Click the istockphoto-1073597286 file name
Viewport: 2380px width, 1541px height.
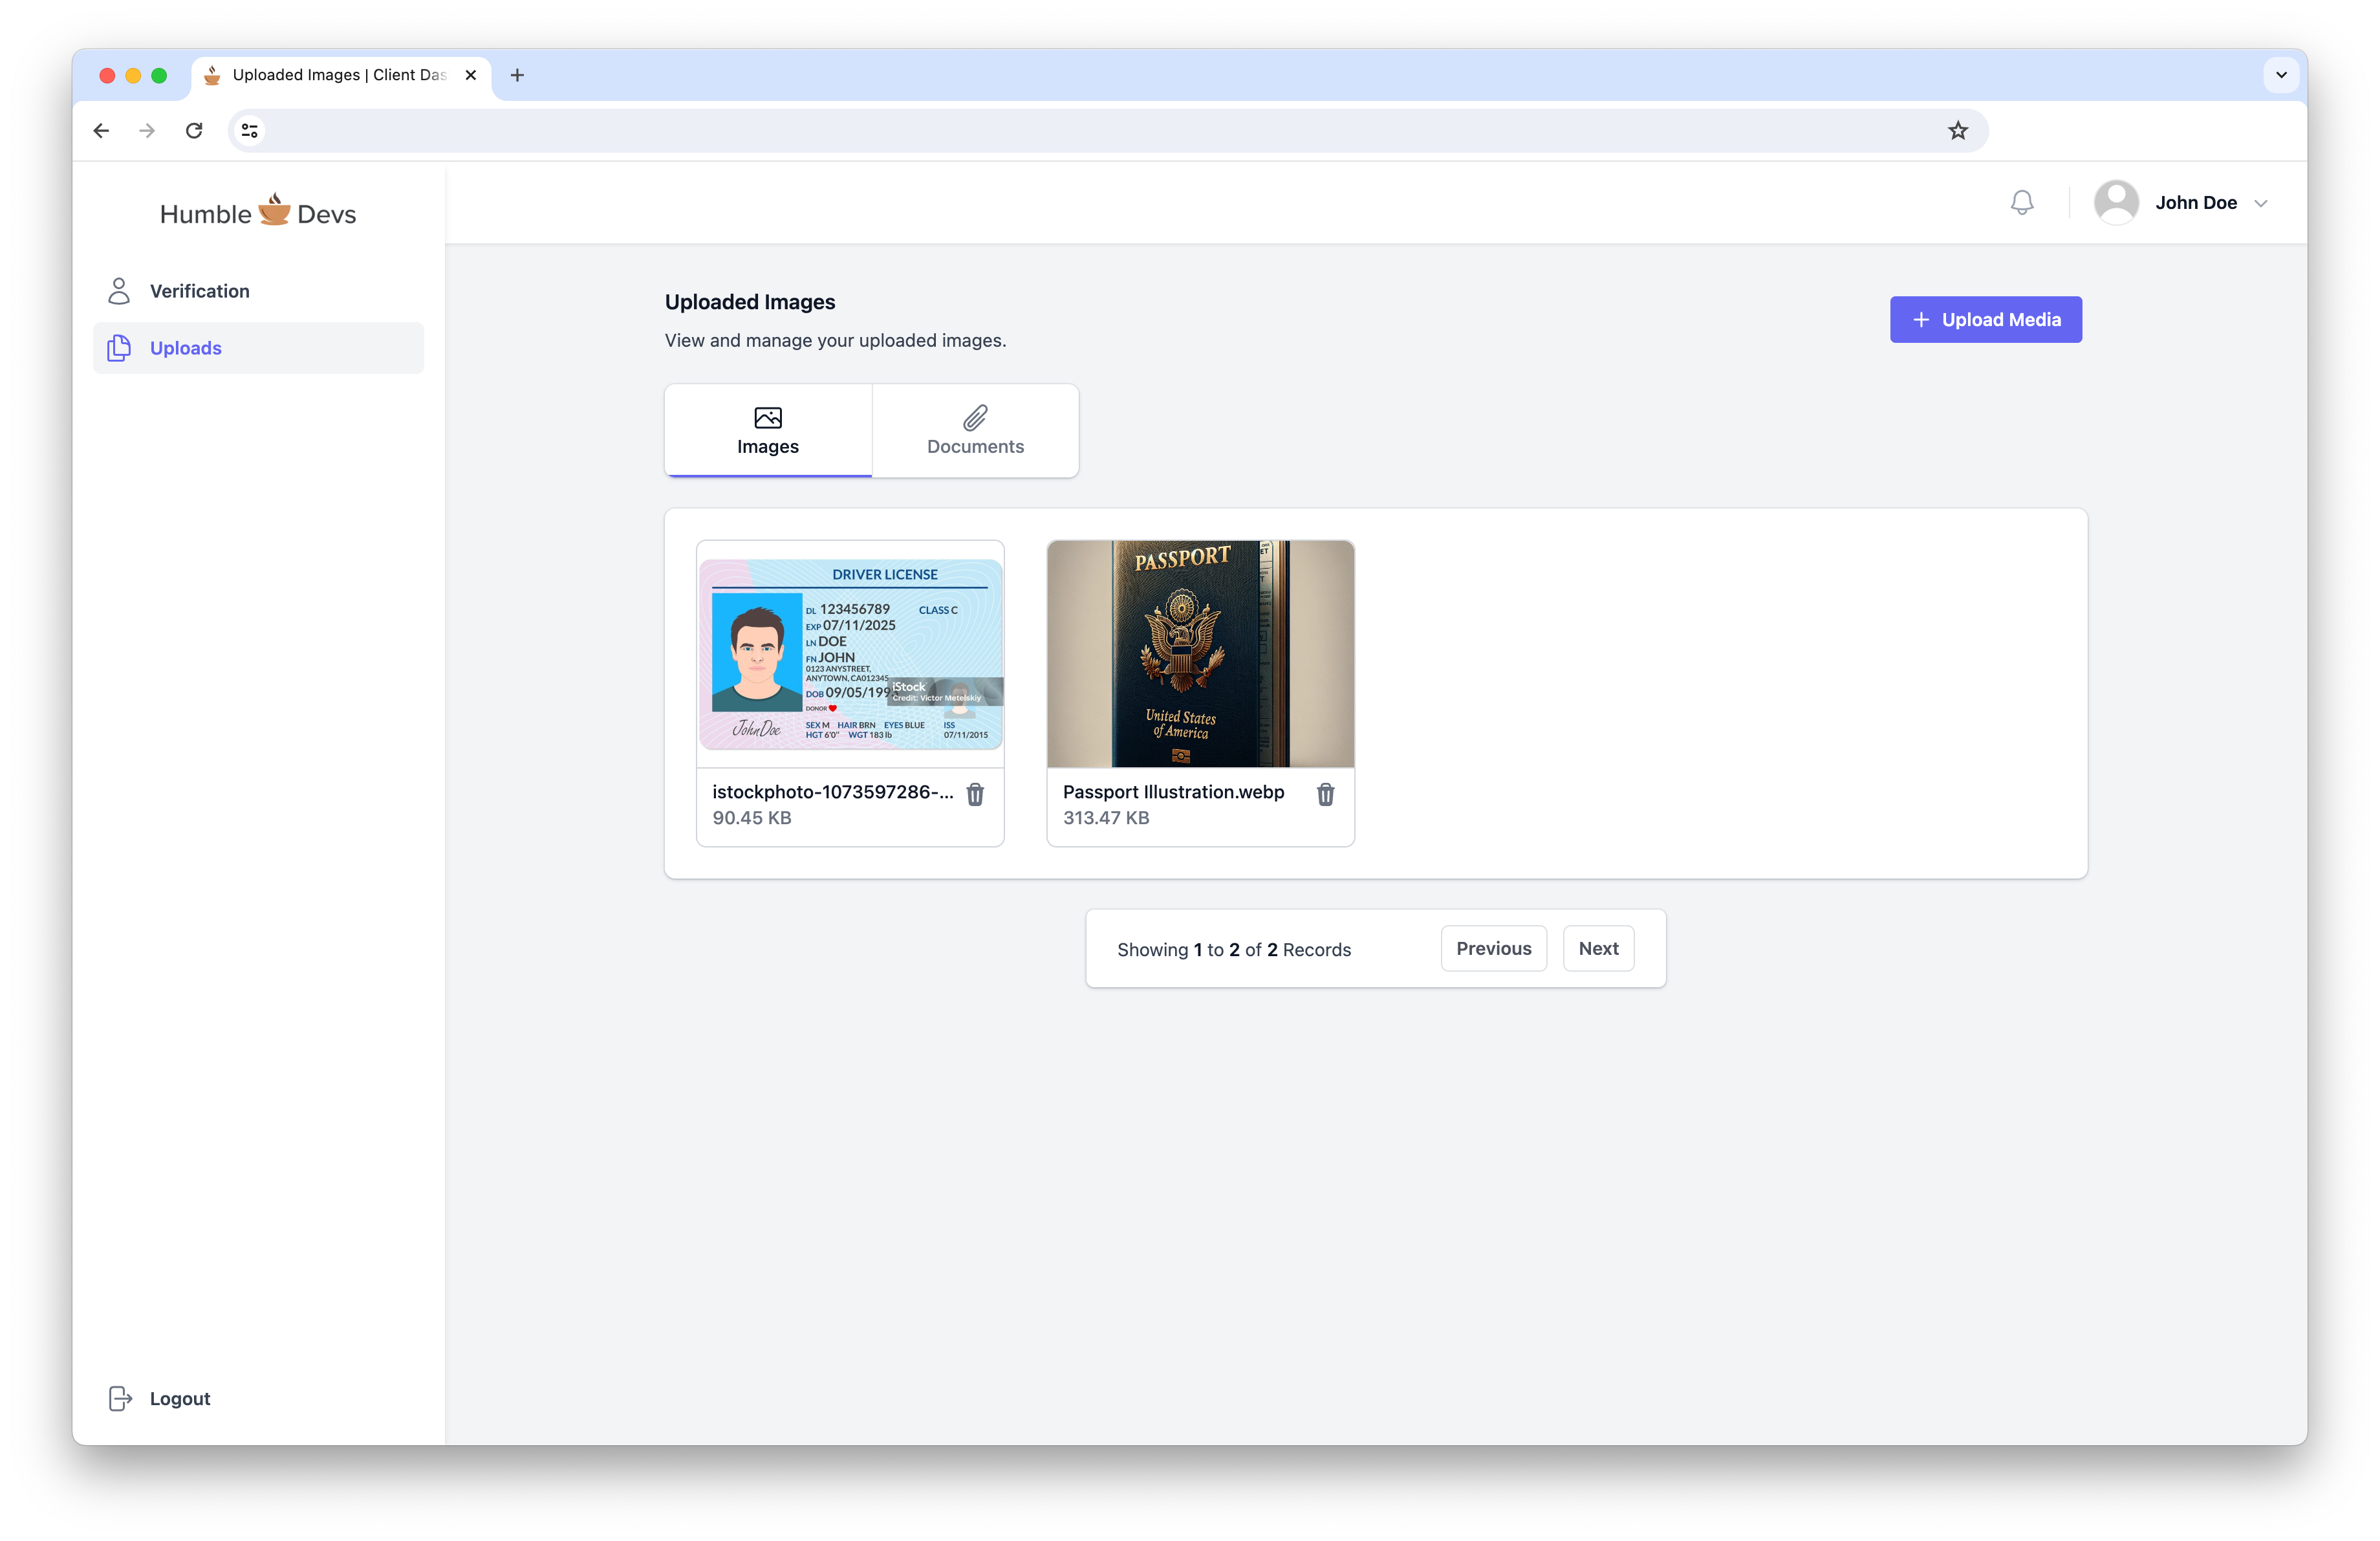pyautogui.click(x=832, y=792)
